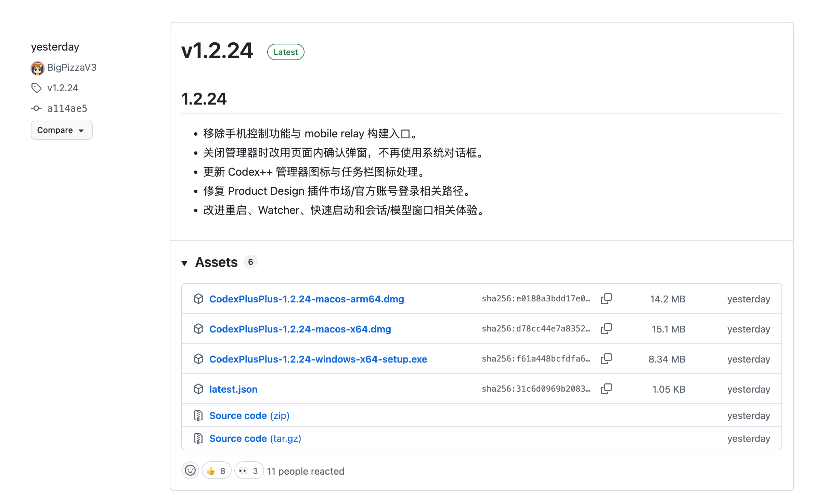Download Source code (zip)
815x503 pixels.
pyautogui.click(x=249, y=416)
